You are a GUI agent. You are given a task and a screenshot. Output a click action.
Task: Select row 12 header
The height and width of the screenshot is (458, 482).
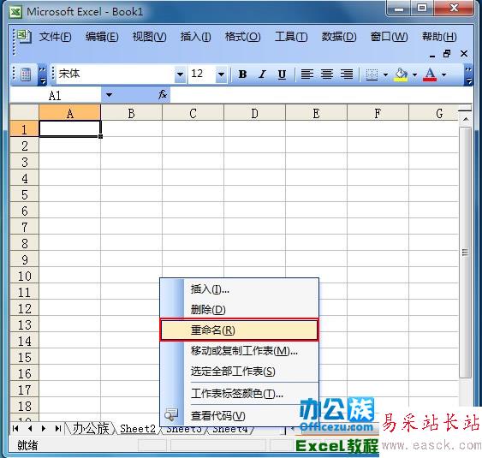tap(25, 308)
